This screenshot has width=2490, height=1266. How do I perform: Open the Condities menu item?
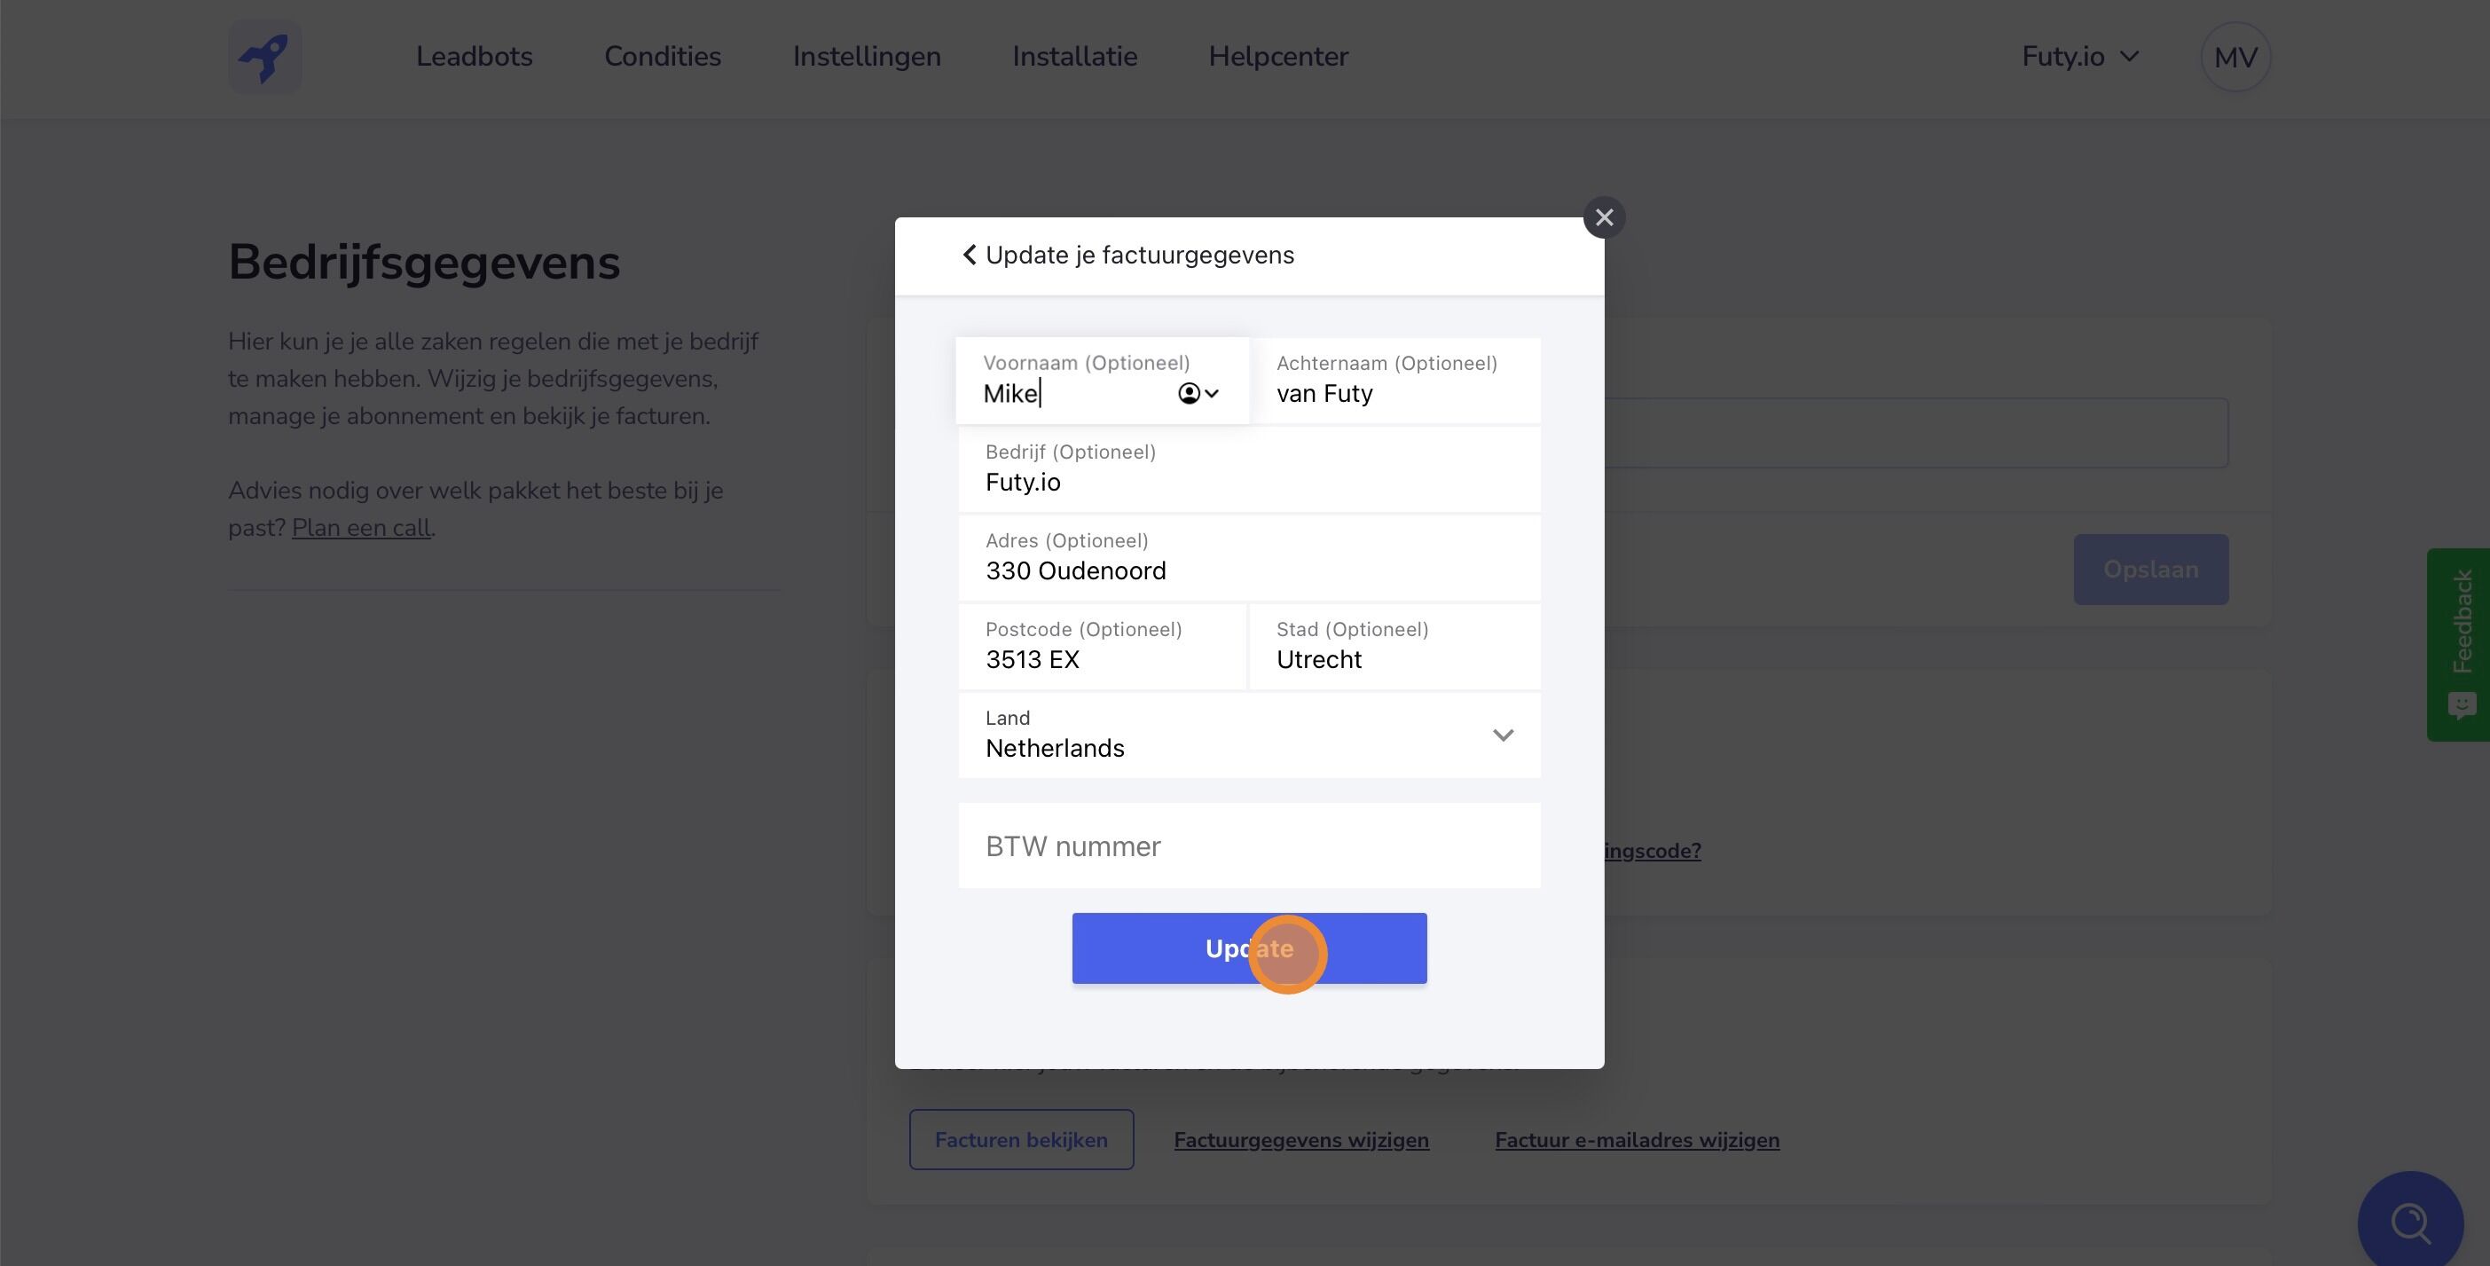click(662, 57)
